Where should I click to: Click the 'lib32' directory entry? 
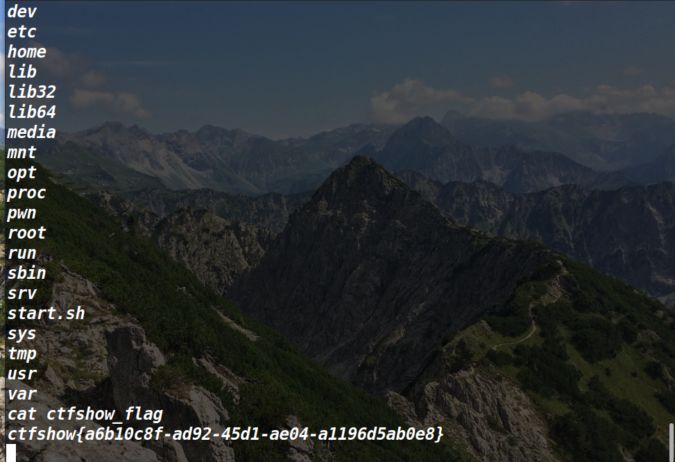pyautogui.click(x=32, y=92)
